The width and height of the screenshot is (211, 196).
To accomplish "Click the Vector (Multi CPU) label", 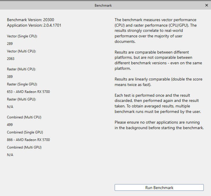I will (x=21, y=51).
